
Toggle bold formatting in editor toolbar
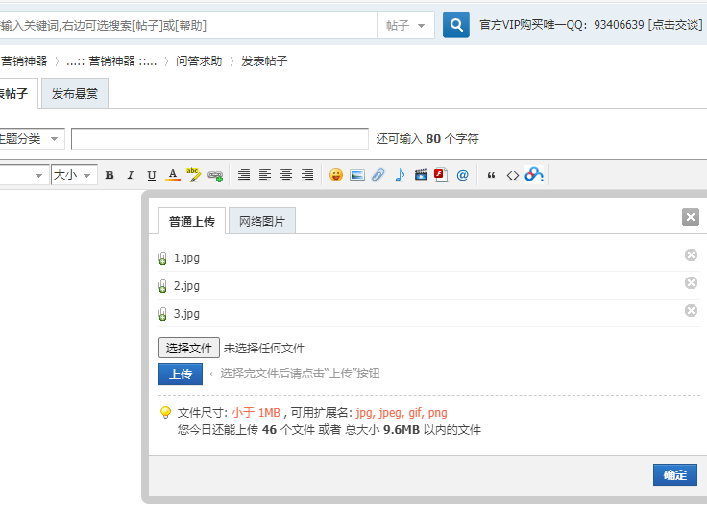pyautogui.click(x=110, y=175)
